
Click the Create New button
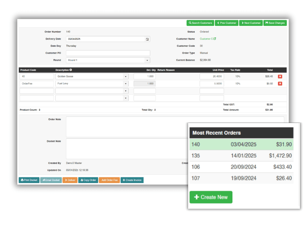click(x=211, y=197)
